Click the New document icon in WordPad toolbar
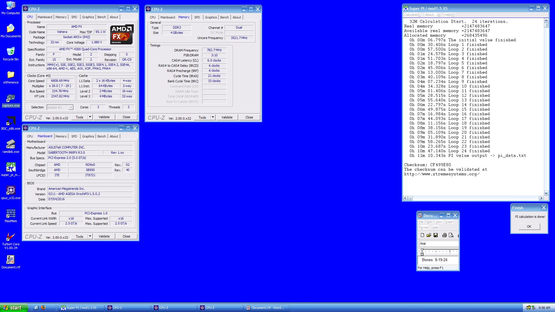The width and height of the screenshot is (555, 312). click(422, 235)
